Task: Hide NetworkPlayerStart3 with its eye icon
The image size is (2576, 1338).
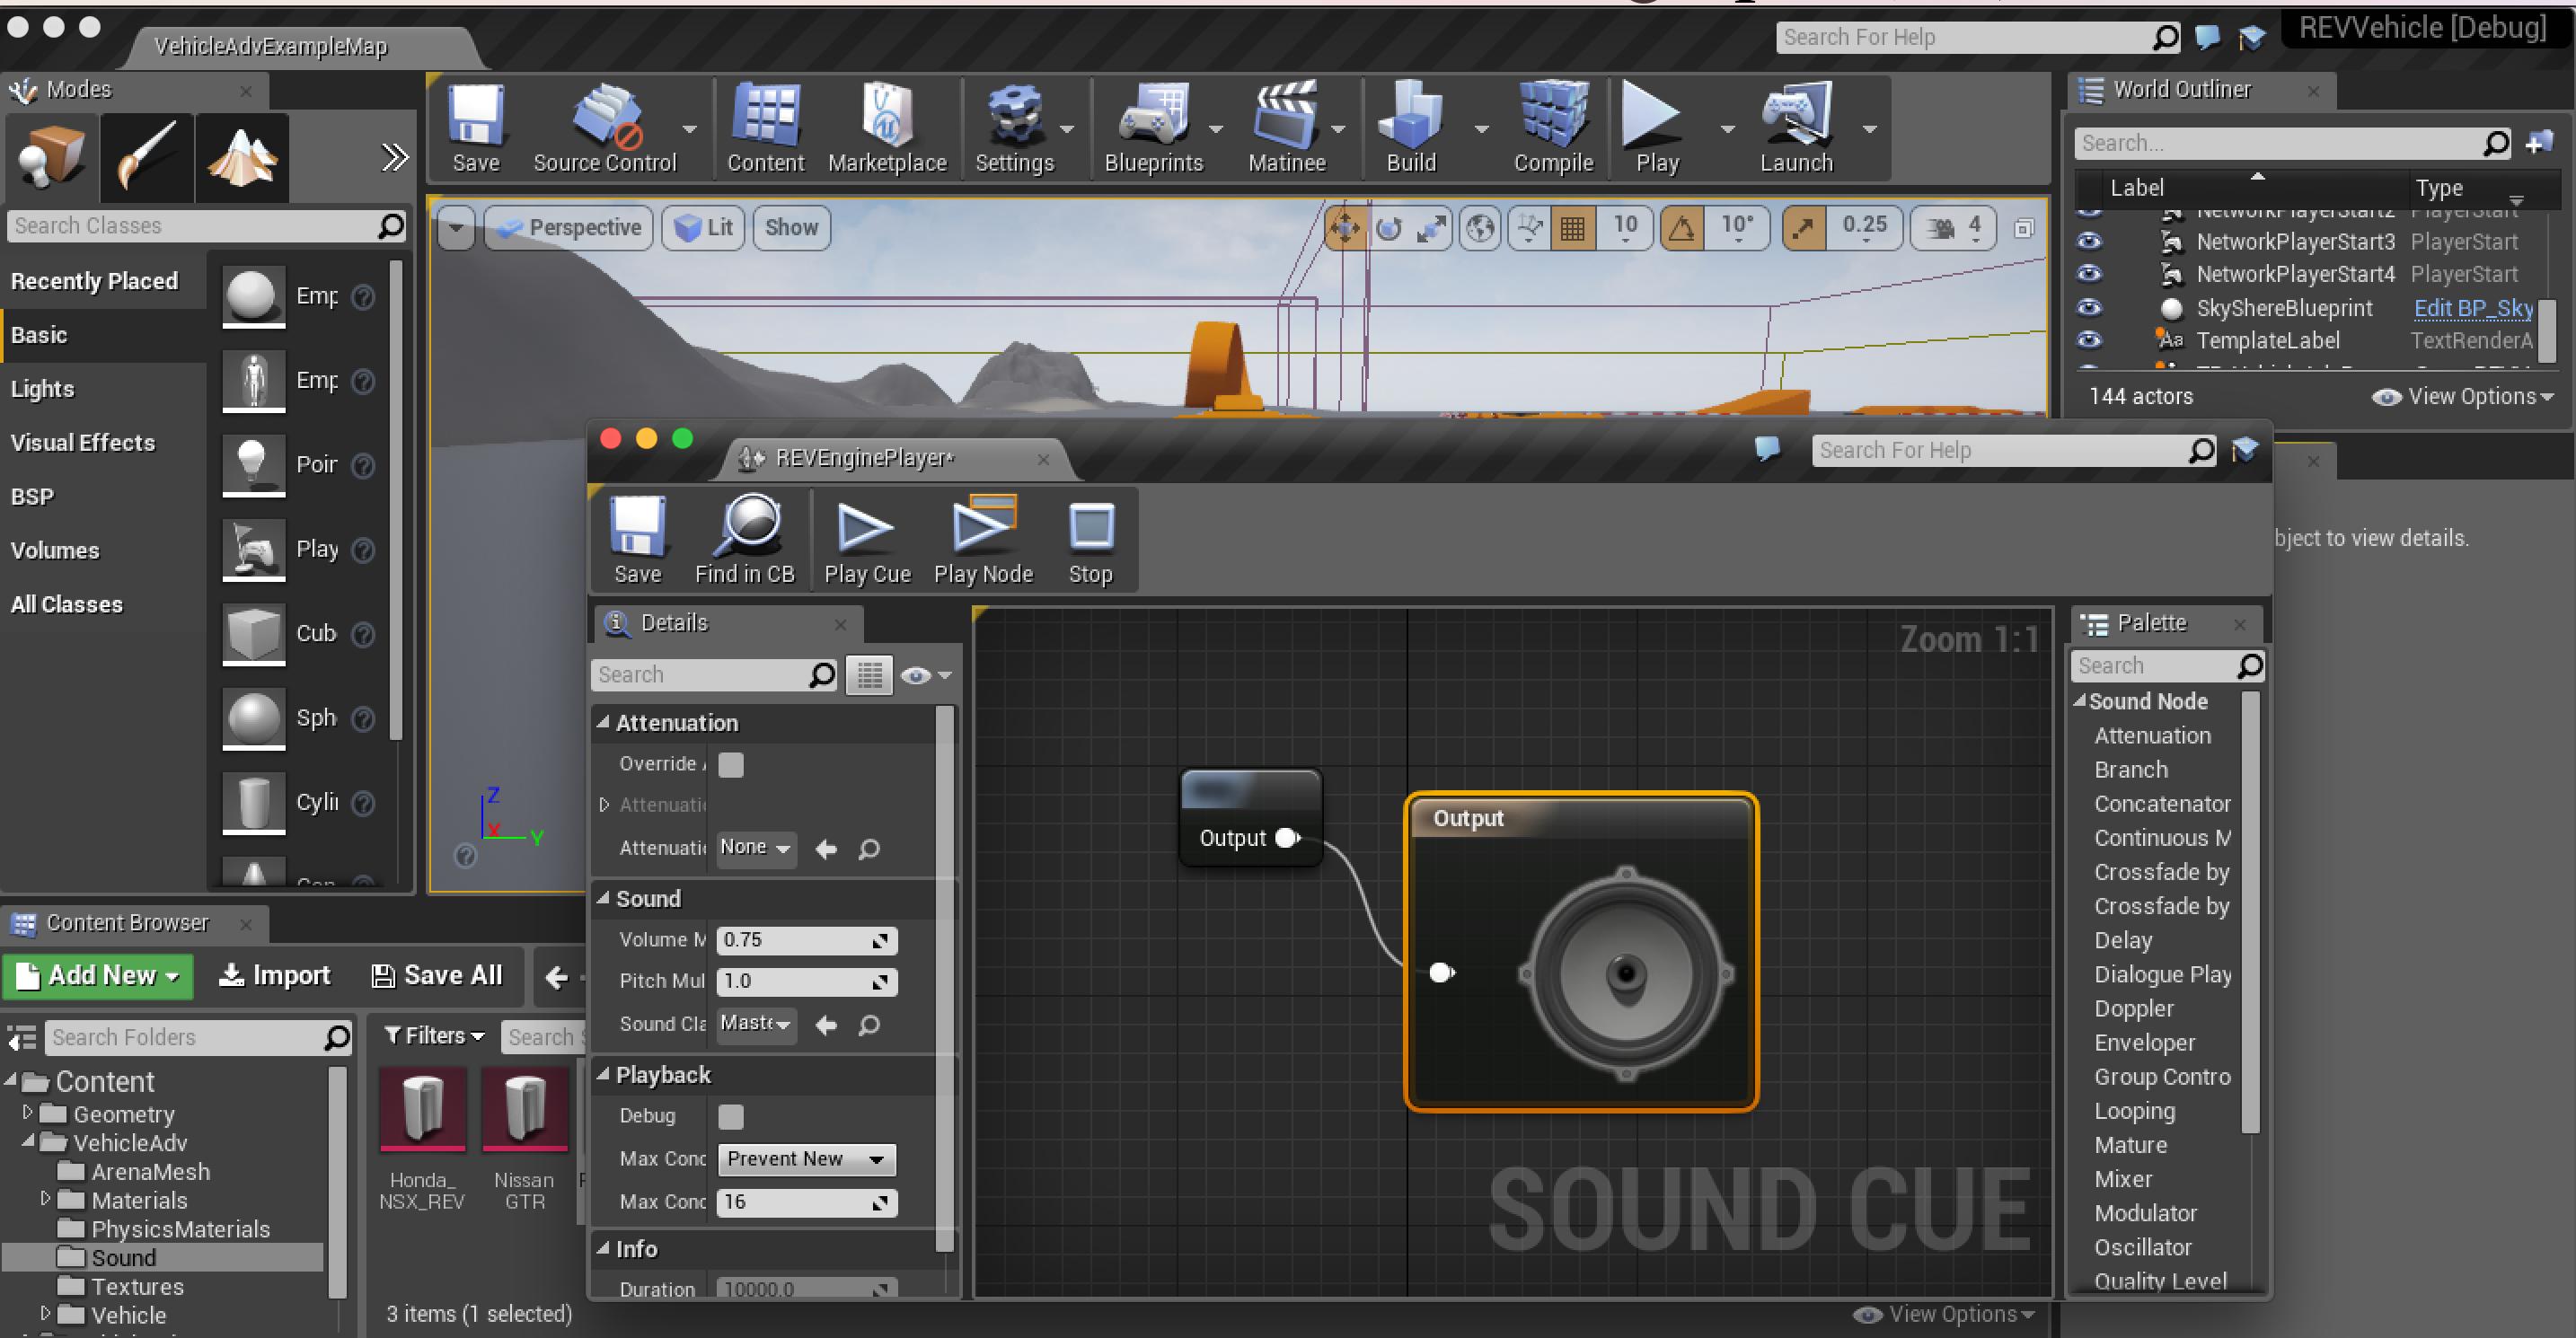Action: (x=2089, y=242)
